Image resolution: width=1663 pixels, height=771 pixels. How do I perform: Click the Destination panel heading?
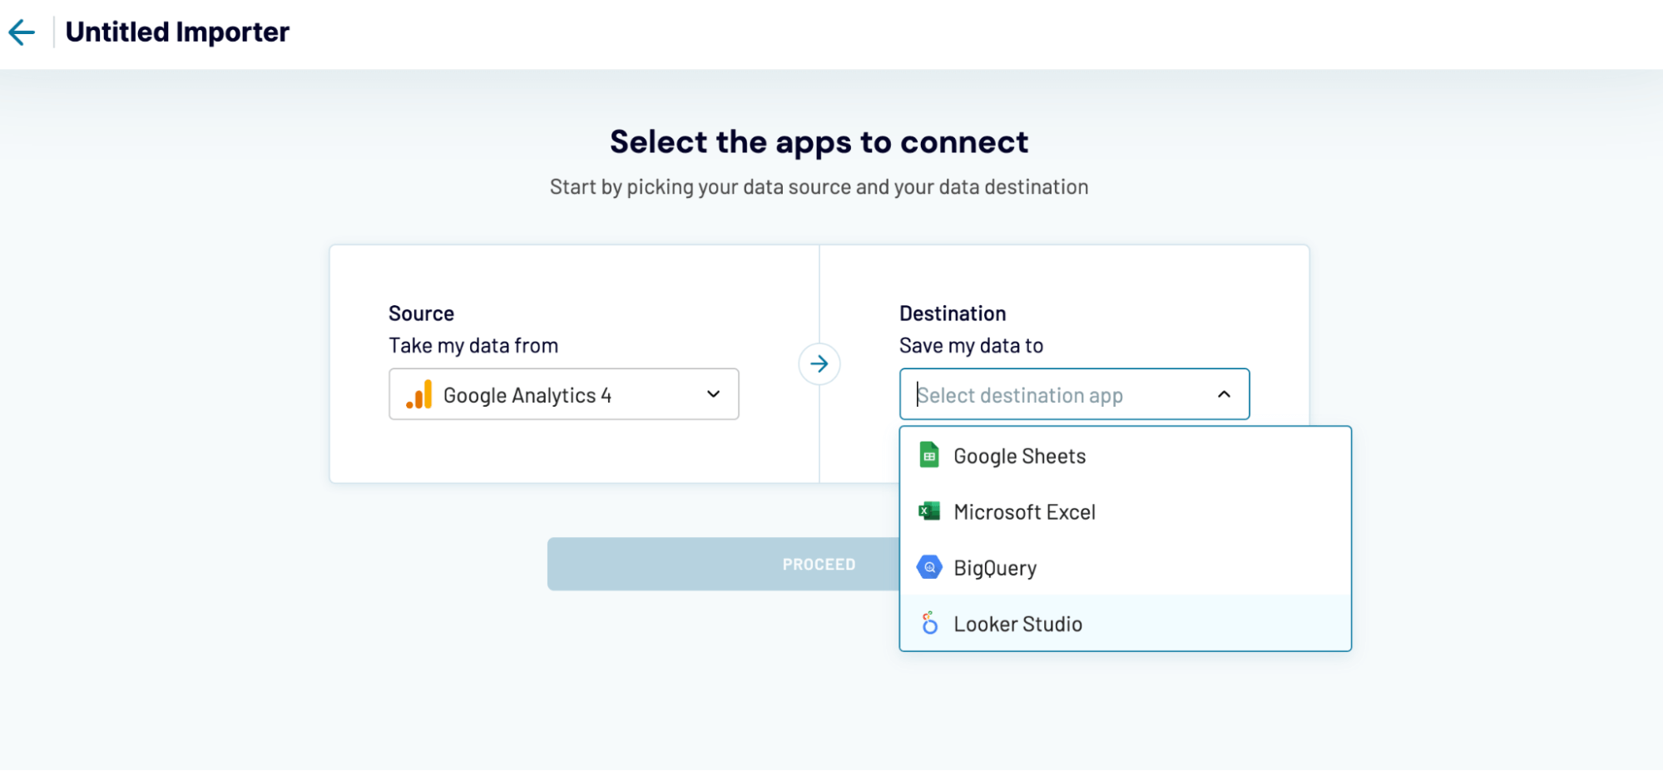953,313
